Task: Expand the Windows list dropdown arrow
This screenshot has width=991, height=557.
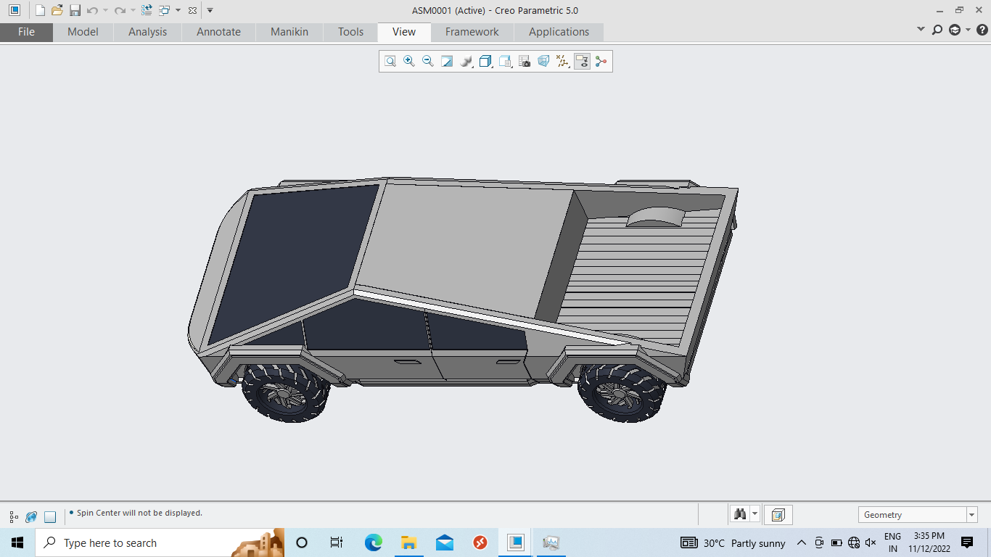Action: pyautogui.click(x=178, y=10)
